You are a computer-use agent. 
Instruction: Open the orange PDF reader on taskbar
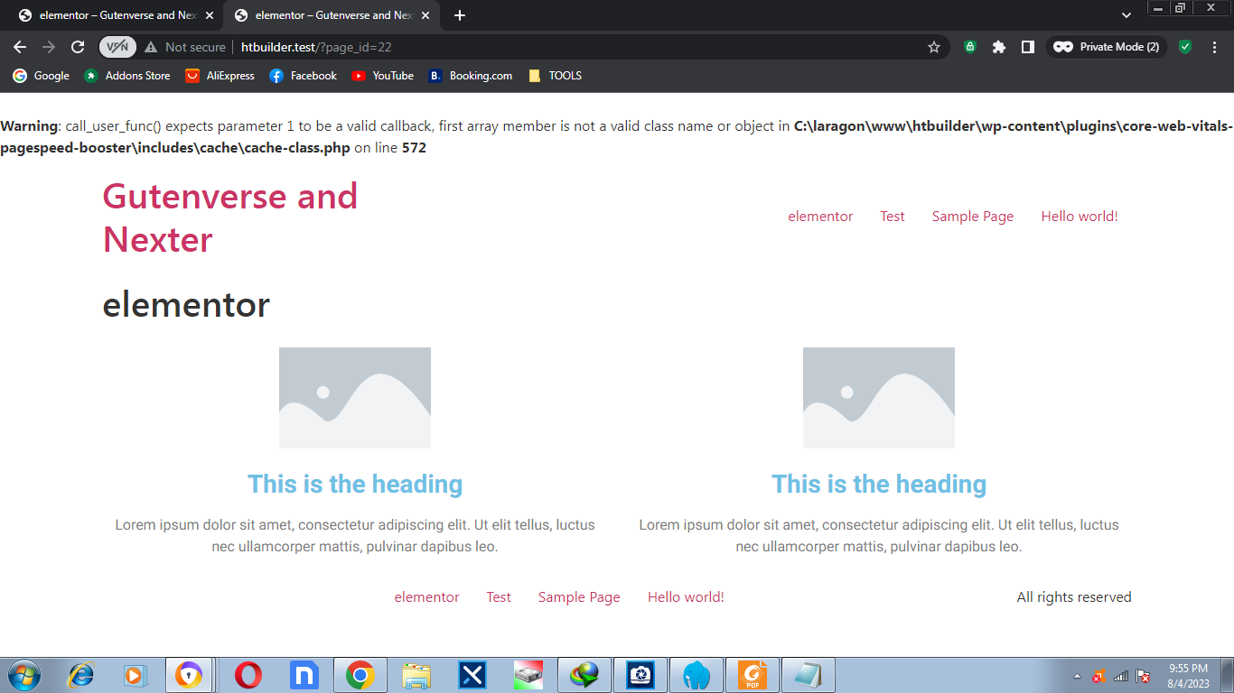pos(753,675)
